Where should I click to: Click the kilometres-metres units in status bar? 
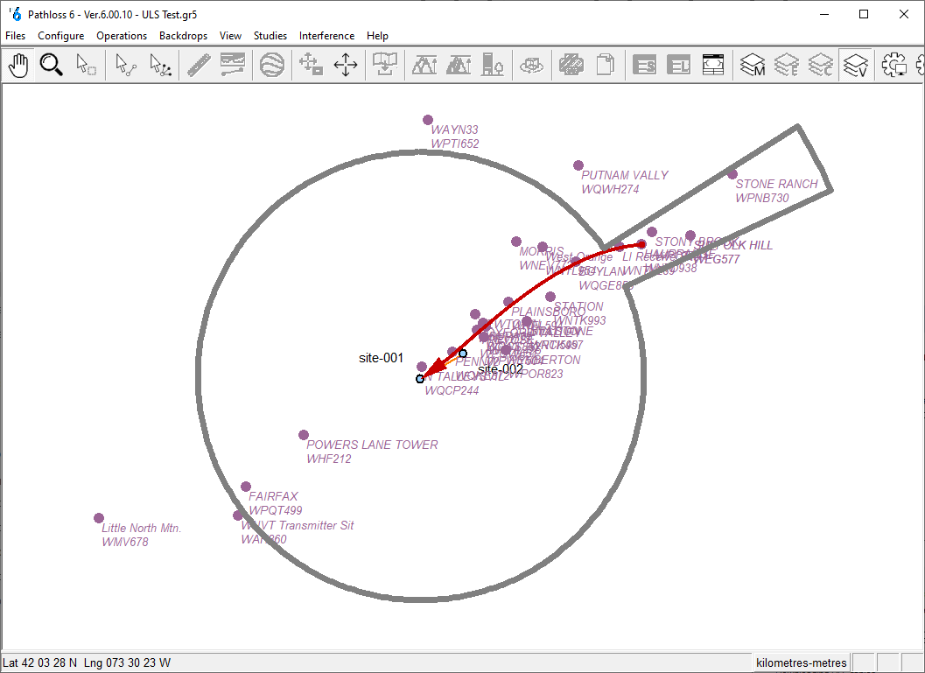[x=802, y=662]
